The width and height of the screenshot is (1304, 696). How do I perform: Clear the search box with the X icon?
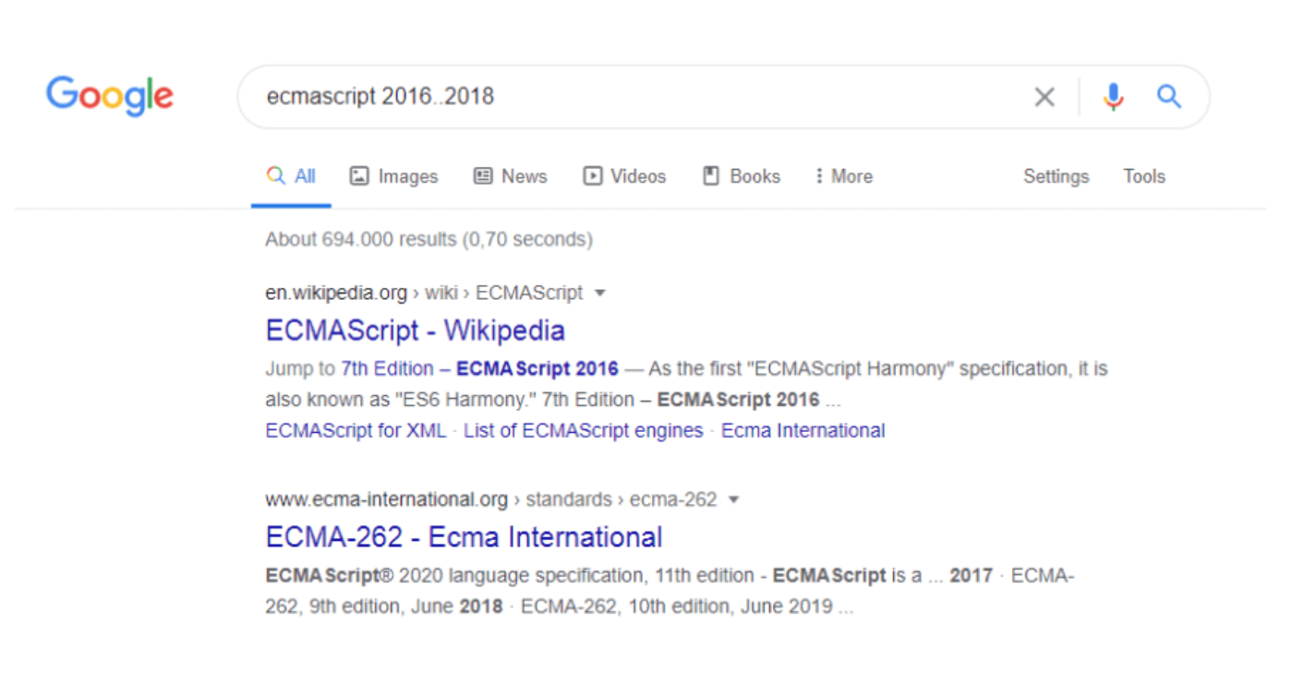tap(1044, 97)
